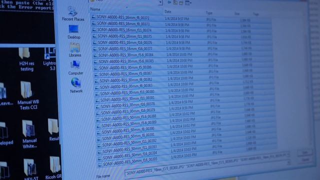Select file SONY-A6000-RES_16mm_f8_00373
Screen dimensions: 320x180
[123, 23]
